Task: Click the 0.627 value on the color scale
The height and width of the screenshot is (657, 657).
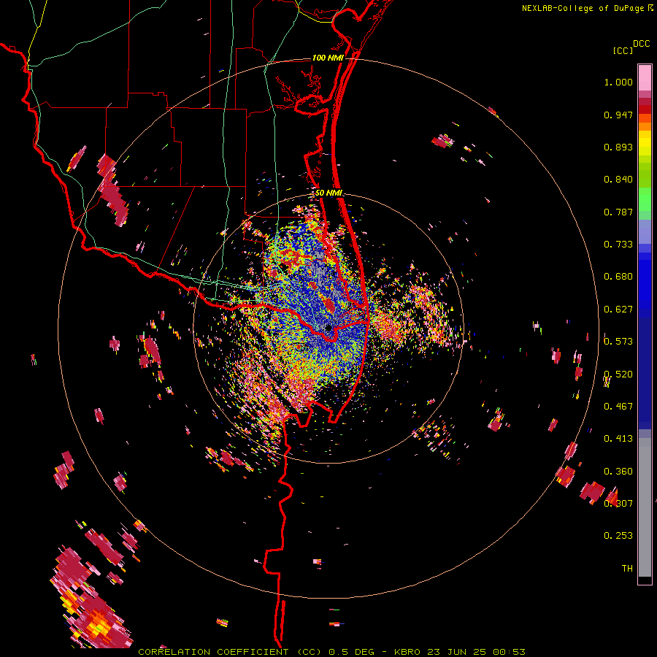Action: (618, 310)
